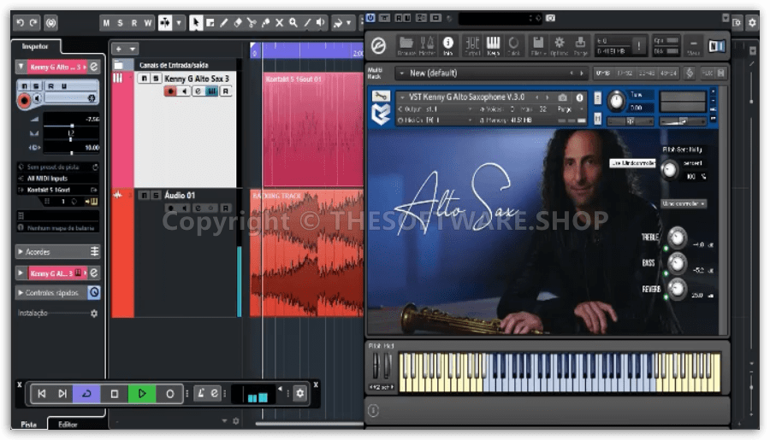Viewport: 770px width, 440px height.
Task: Open All MIDI Inputs routing dropdown
Action: coord(58,179)
